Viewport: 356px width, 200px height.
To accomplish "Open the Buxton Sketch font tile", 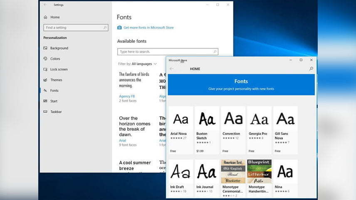I will tap(207, 130).
